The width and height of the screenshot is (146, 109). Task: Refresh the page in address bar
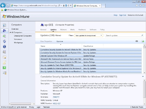(68, 6)
